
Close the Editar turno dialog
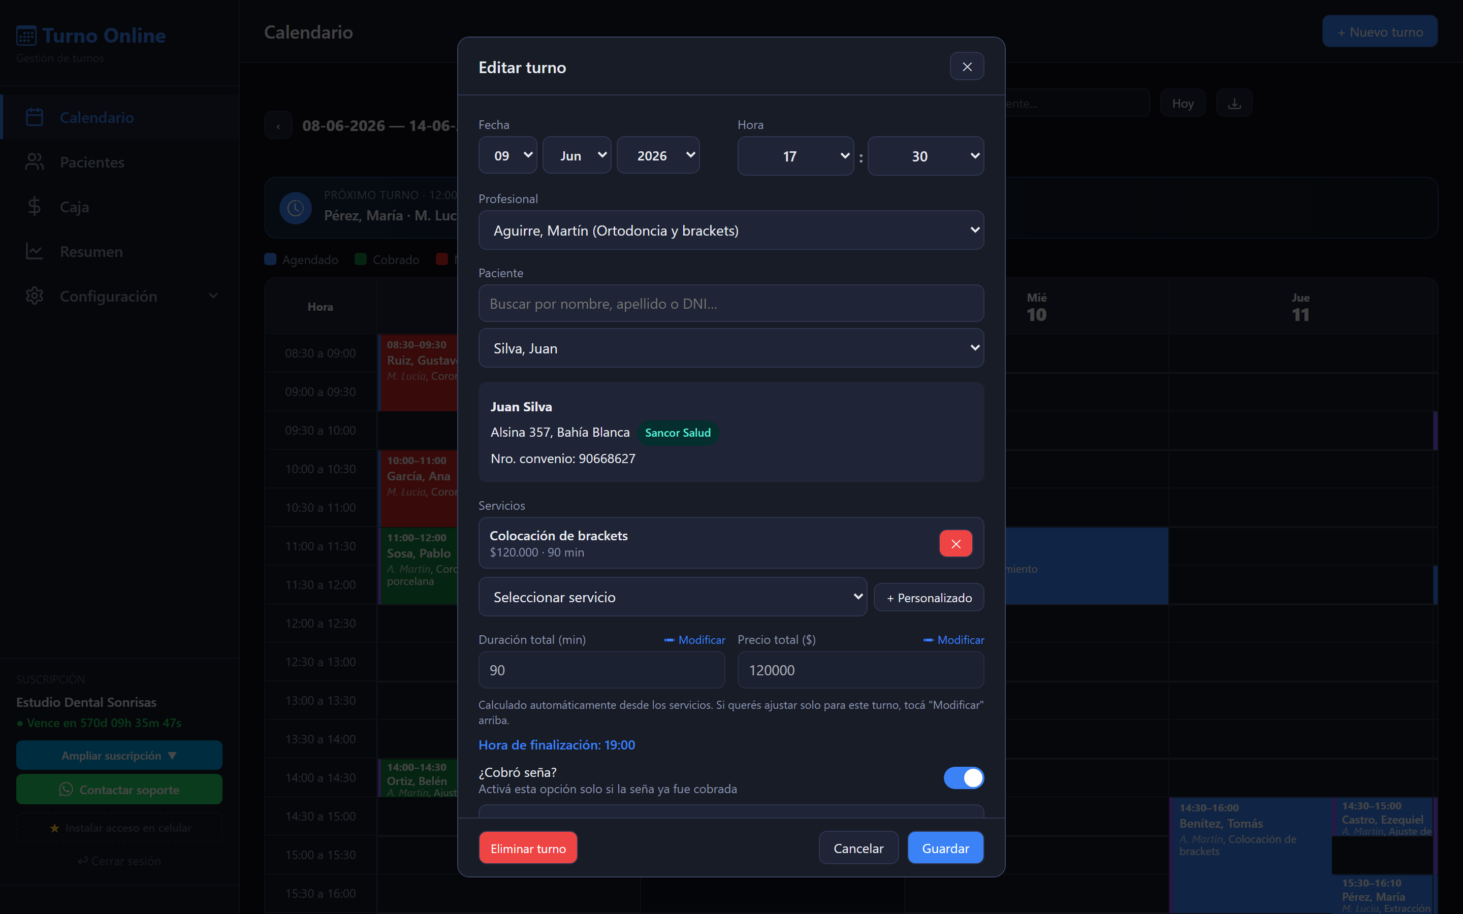pyautogui.click(x=967, y=67)
